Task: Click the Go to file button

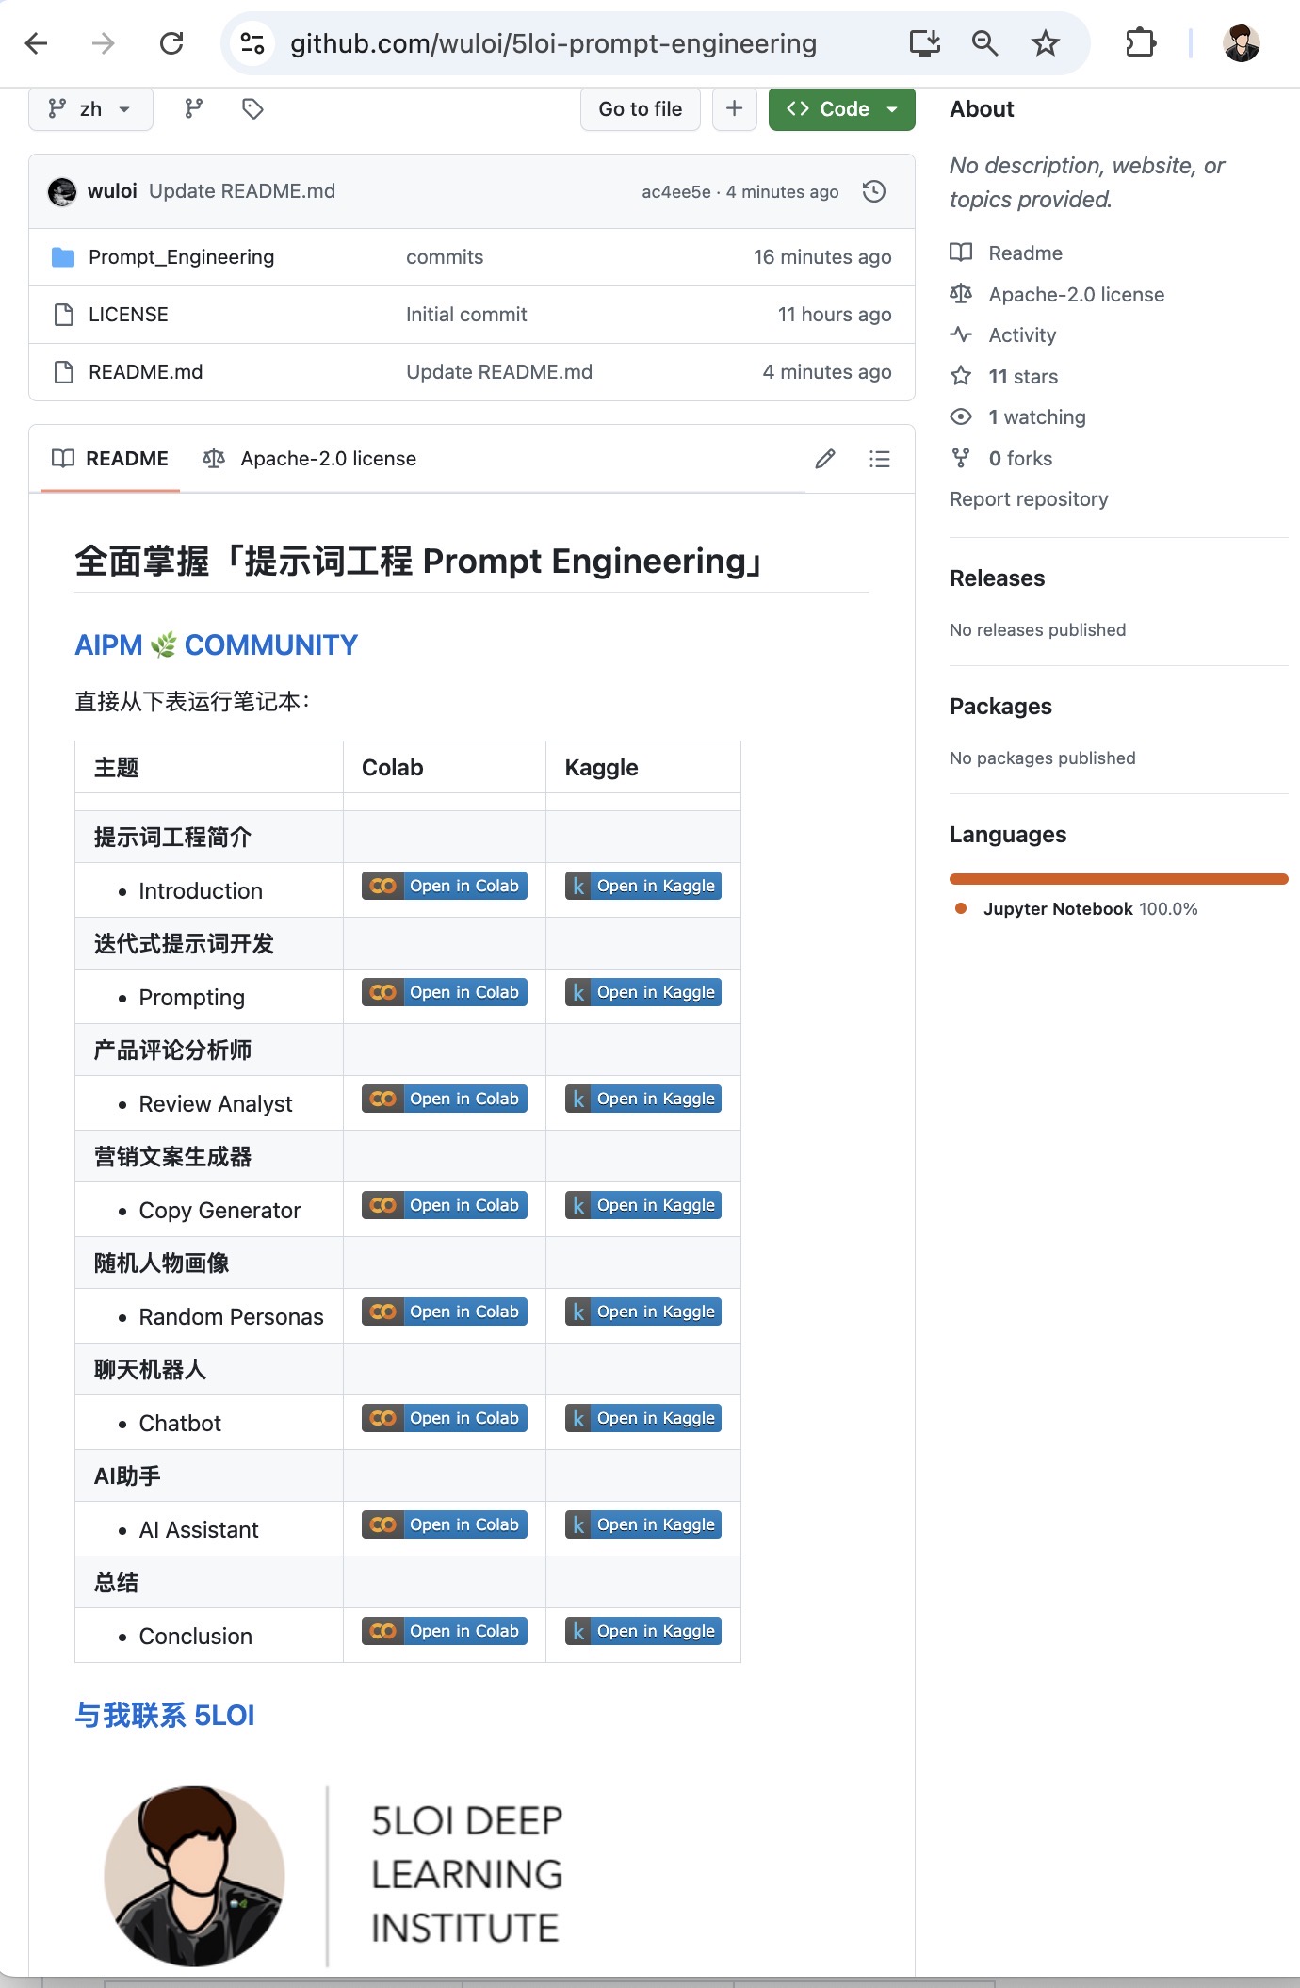Action: 641,109
